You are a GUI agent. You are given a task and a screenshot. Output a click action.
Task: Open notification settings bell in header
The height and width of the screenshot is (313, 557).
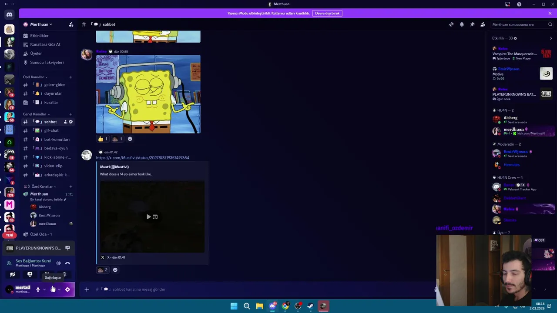coord(462,24)
